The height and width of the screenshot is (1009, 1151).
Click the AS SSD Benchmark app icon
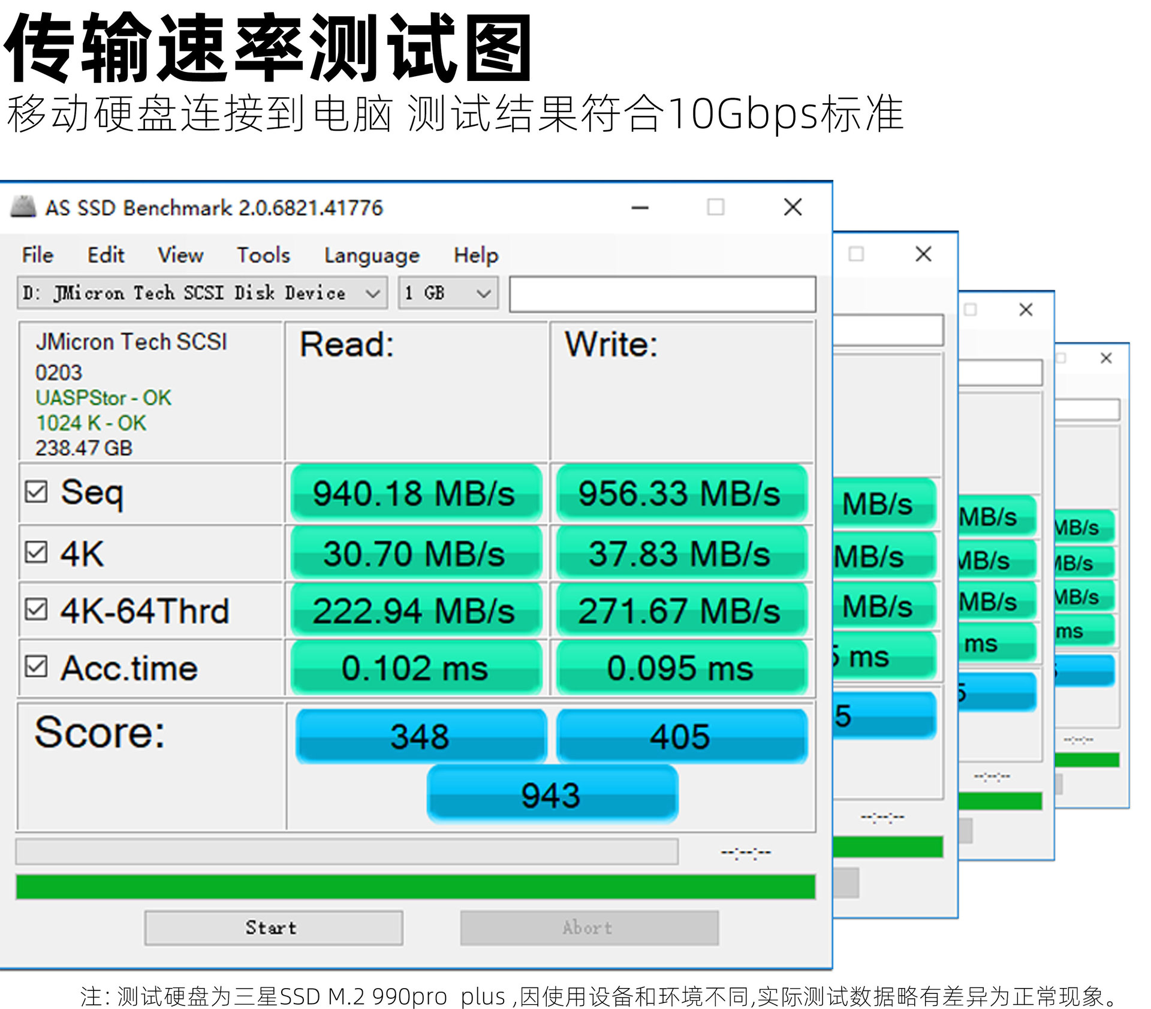pos(23,207)
